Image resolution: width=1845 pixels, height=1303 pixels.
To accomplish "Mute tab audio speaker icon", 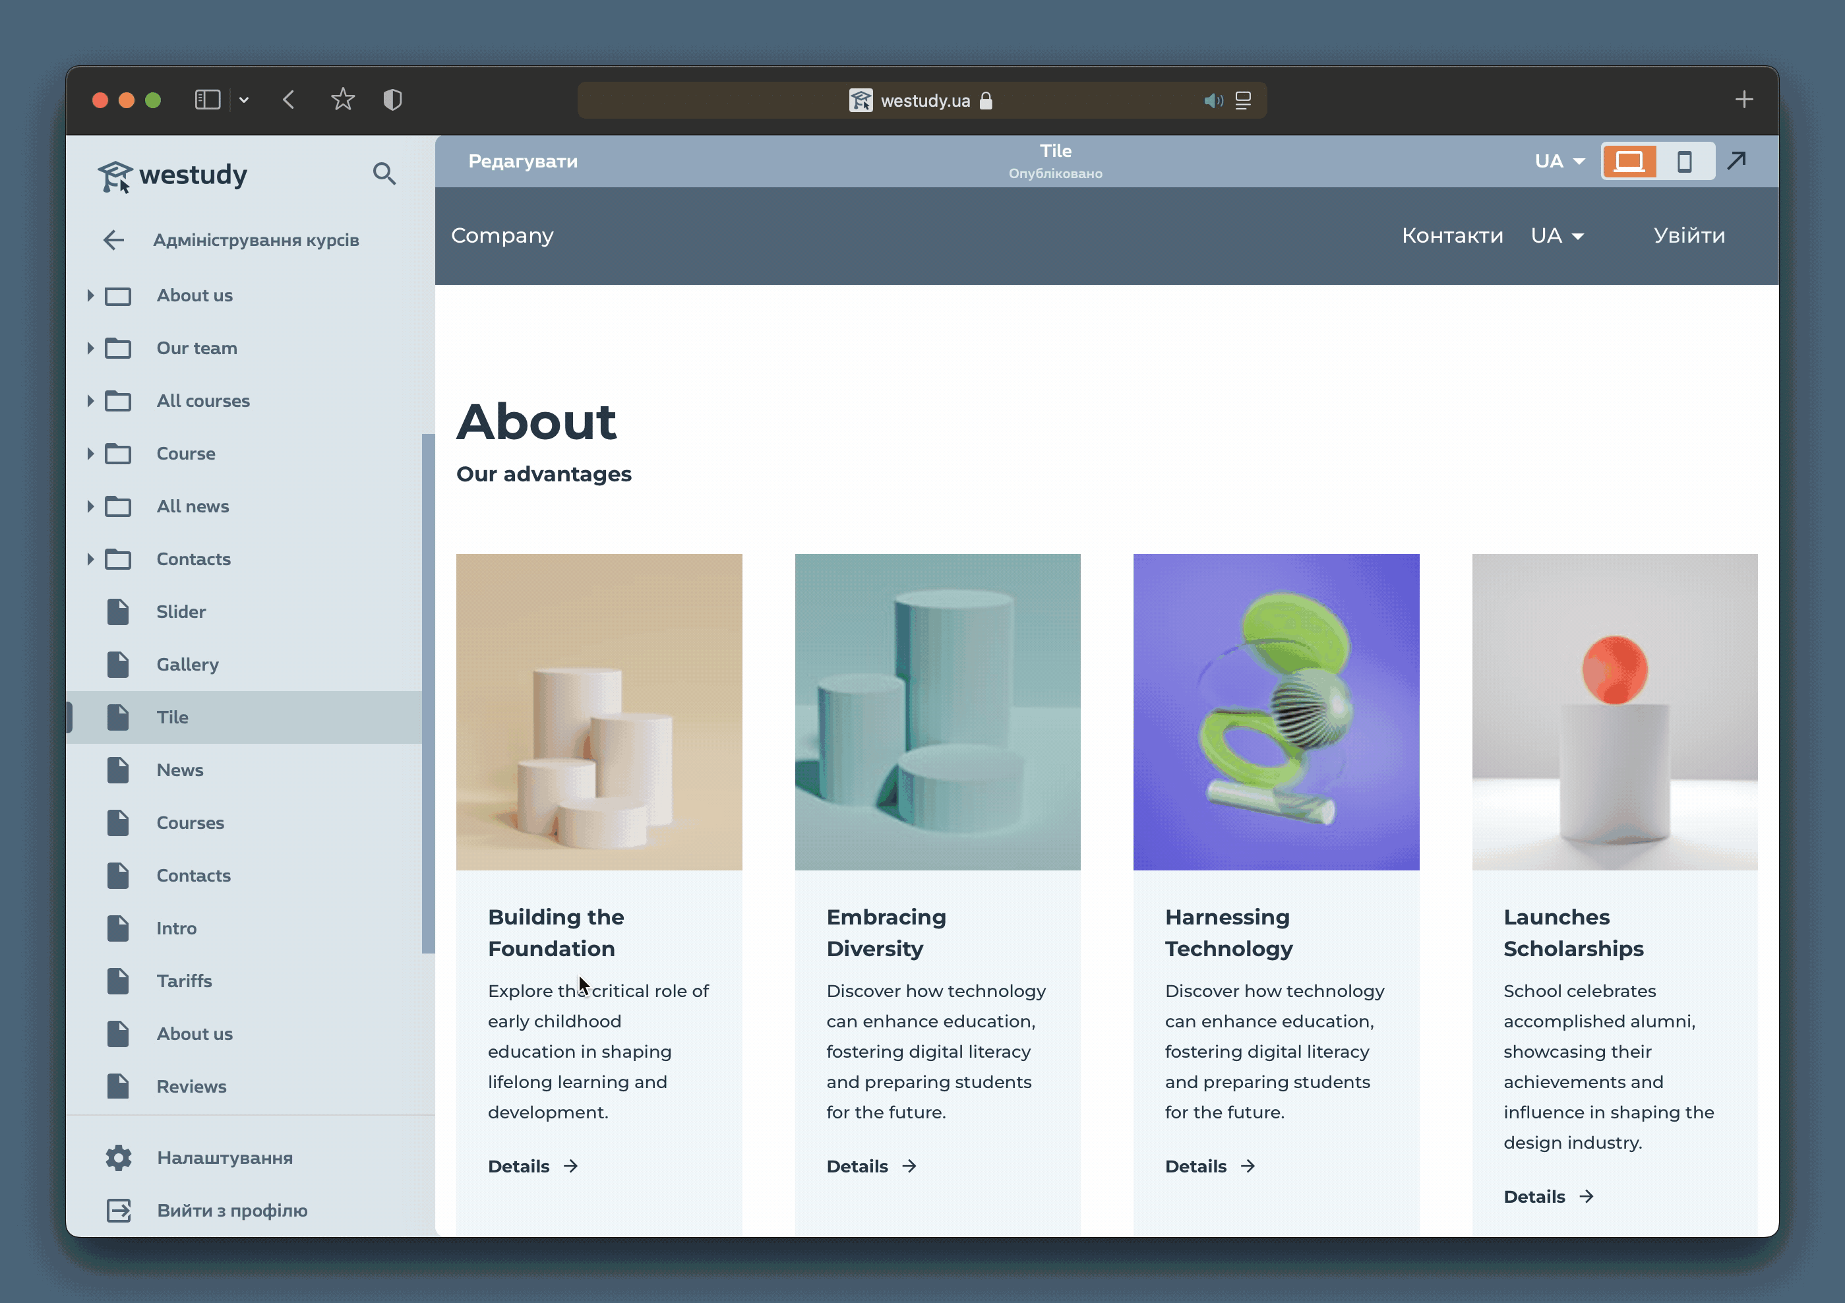I will 1213,100.
